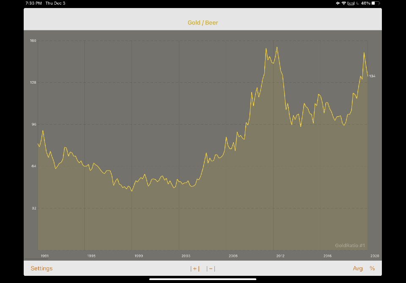Click the battery icon in status bar
Screen dimensions: 406x283
(x=376, y=3)
